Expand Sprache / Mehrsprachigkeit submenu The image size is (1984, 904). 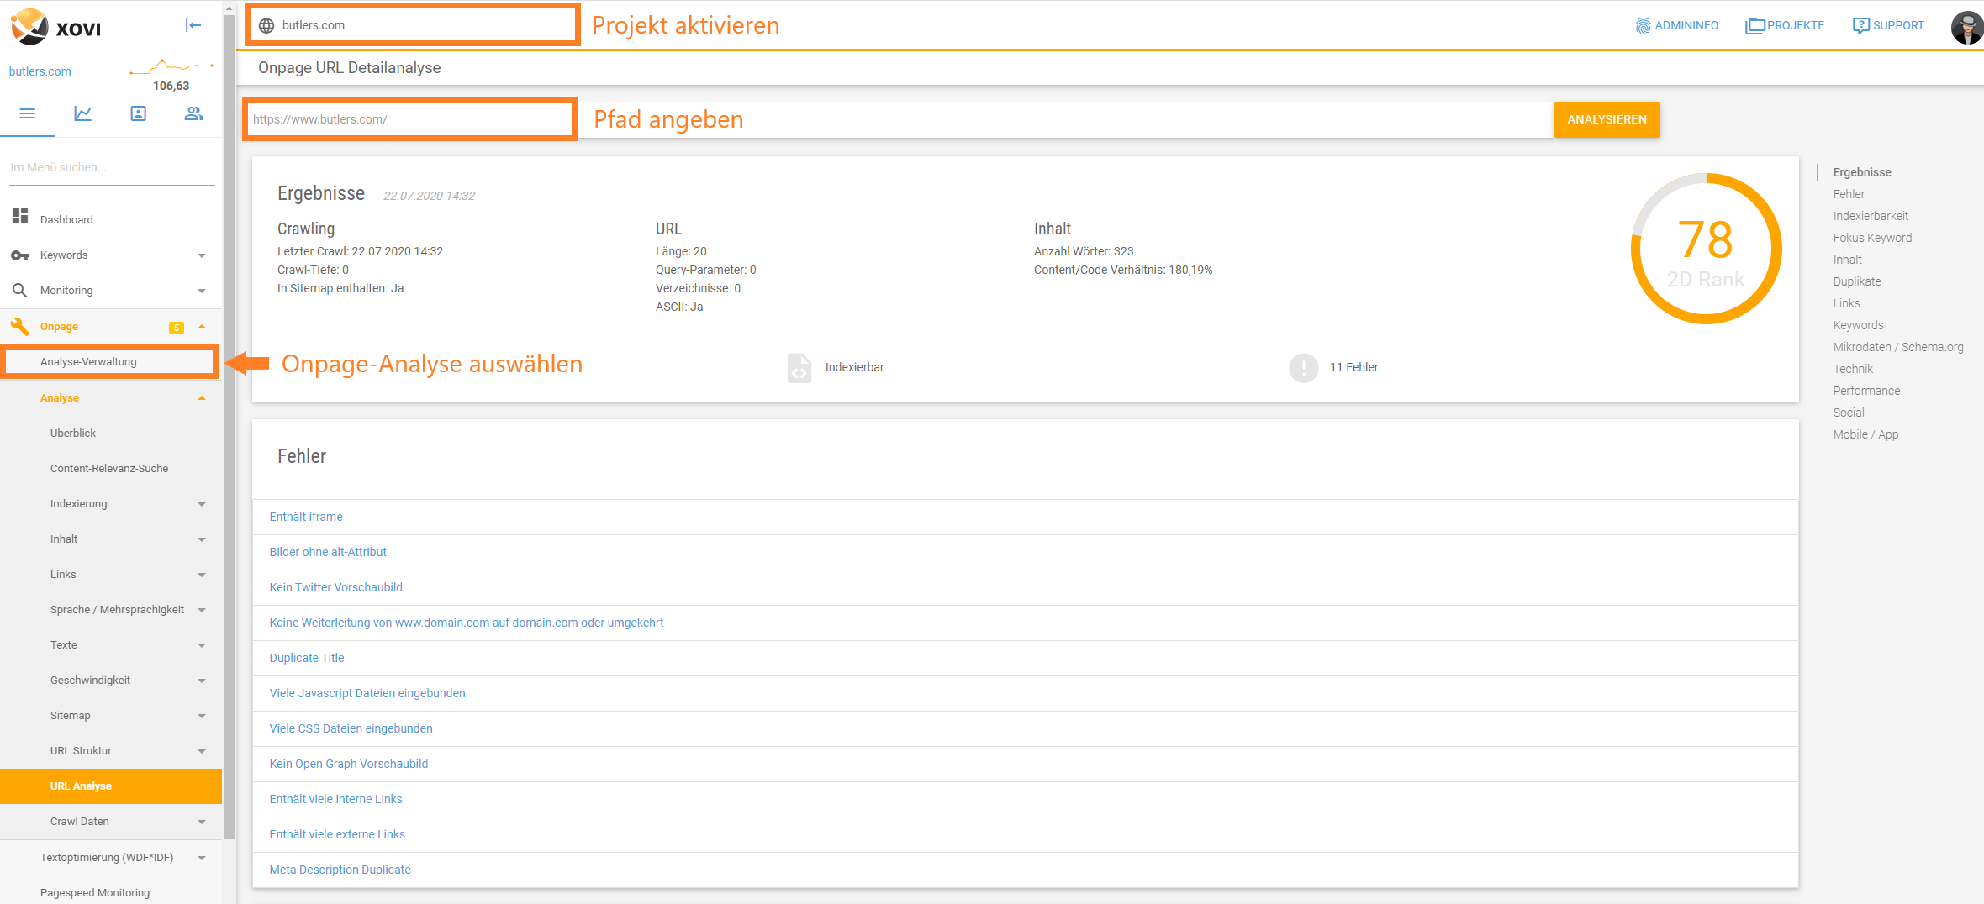point(202,610)
